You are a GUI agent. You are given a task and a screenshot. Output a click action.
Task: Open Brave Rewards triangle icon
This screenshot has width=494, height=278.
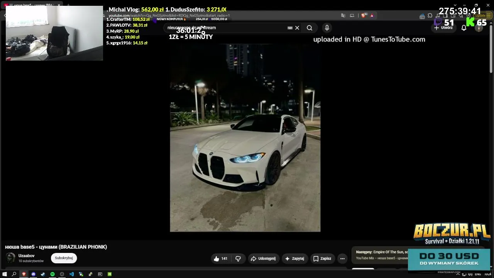372,15
